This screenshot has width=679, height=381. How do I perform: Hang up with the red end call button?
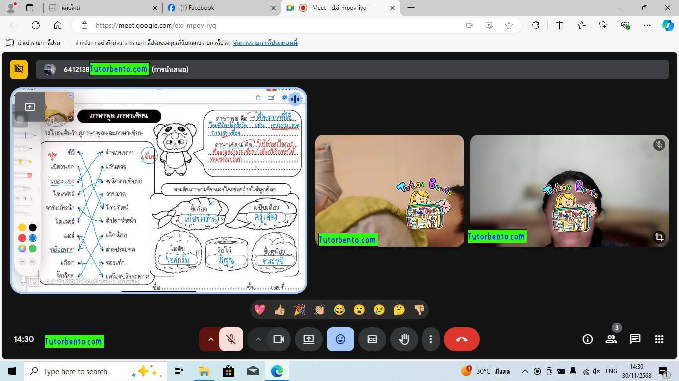(461, 339)
